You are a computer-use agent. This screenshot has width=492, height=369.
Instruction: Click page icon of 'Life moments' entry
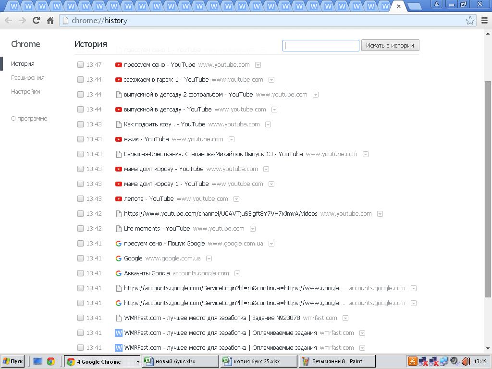pos(119,229)
